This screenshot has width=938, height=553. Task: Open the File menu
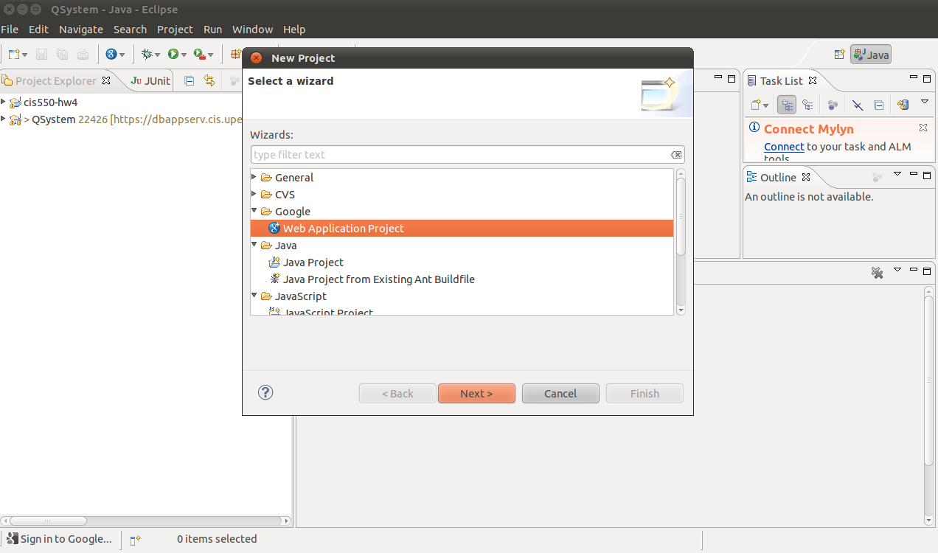point(10,29)
